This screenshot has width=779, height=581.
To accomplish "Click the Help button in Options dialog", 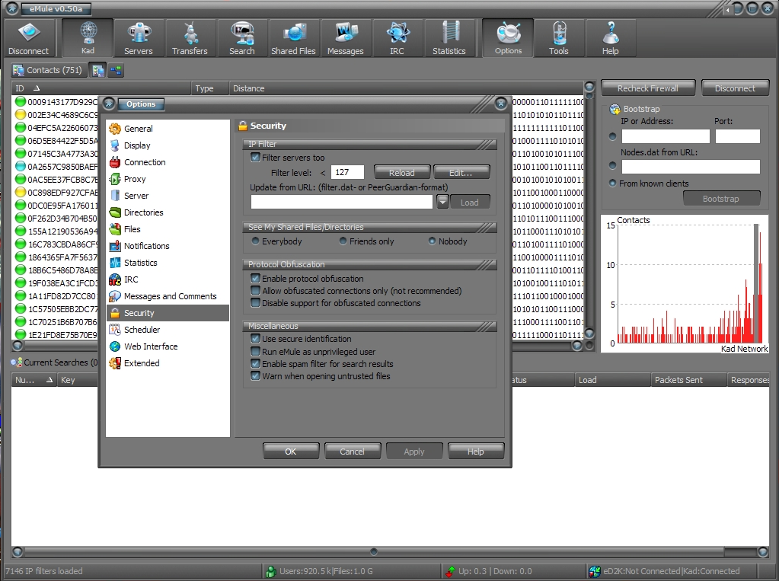I will click(x=475, y=452).
